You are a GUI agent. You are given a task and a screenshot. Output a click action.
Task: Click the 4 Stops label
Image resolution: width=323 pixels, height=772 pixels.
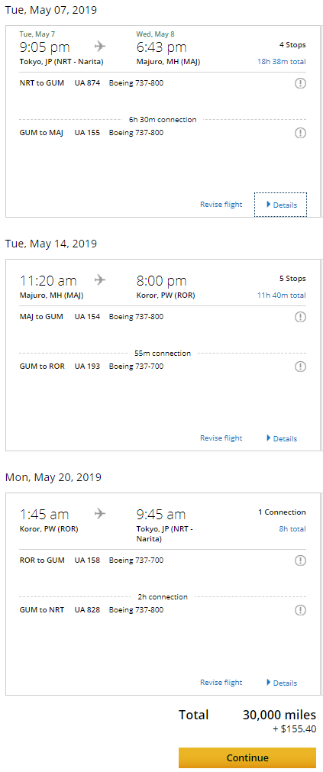coord(292,45)
